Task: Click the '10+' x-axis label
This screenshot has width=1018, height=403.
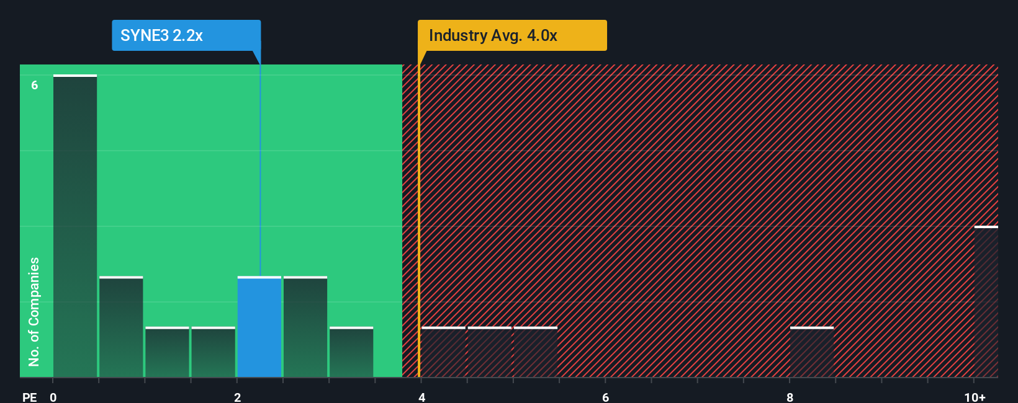Action: [975, 397]
